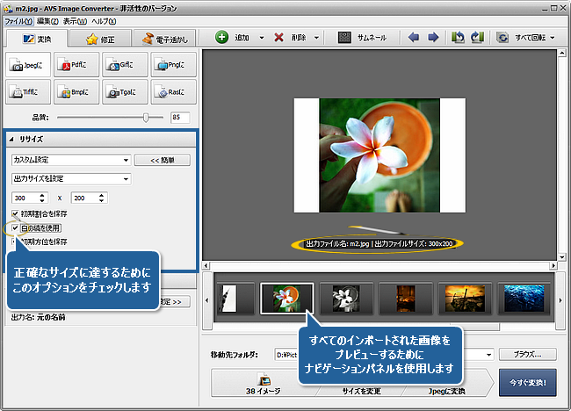571x411 pixels.
Task: Pick the Tiffに output format icon
Action: [27, 90]
